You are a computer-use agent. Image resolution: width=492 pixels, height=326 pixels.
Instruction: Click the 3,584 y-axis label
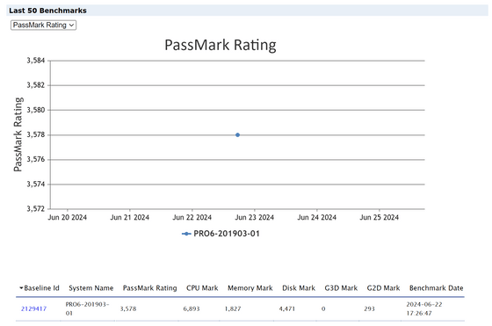pyautogui.click(x=36, y=61)
